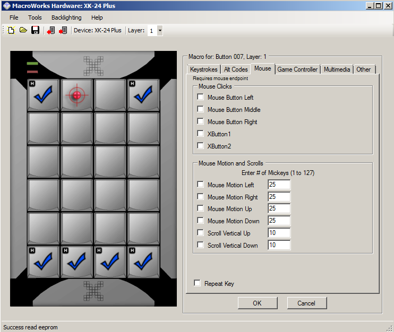Open the Backlighting menu
This screenshot has width=394, height=332.
(66, 18)
